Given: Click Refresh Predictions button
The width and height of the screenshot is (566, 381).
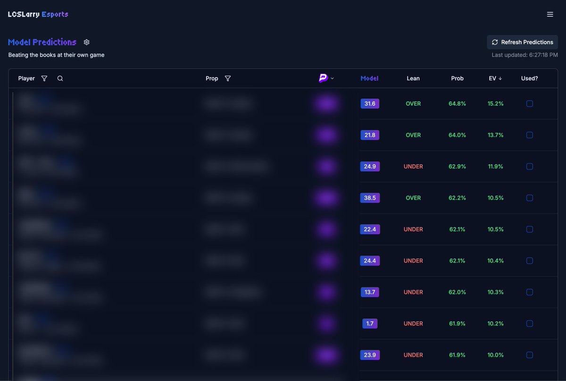Looking at the screenshot, I should (x=522, y=42).
